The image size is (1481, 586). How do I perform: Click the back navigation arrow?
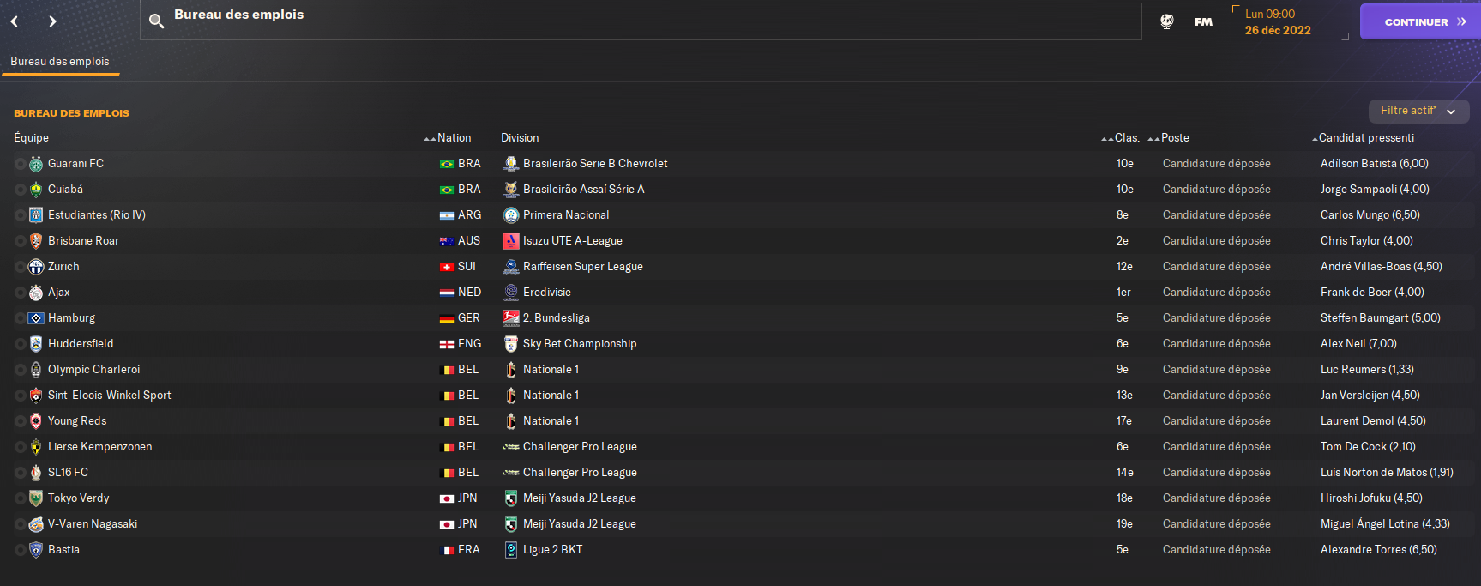pyautogui.click(x=15, y=21)
